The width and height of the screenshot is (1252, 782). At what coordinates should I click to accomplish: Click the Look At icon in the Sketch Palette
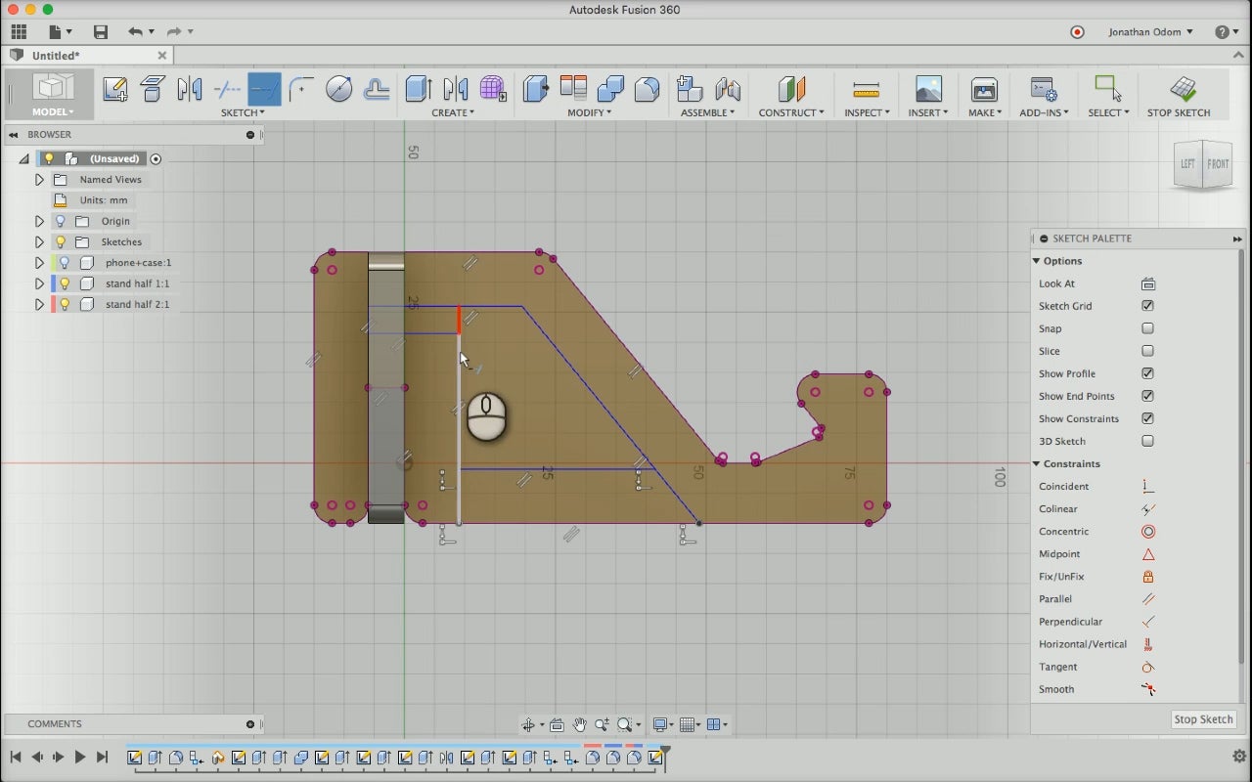pyautogui.click(x=1148, y=283)
